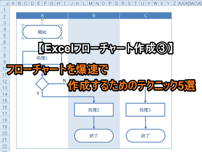The width and height of the screenshot is (202, 152).
Task: Select row 9 header
Action: 5,62
